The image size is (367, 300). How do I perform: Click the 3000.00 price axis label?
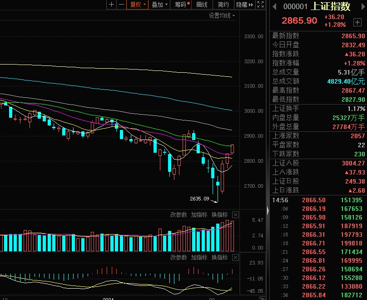click(253, 111)
